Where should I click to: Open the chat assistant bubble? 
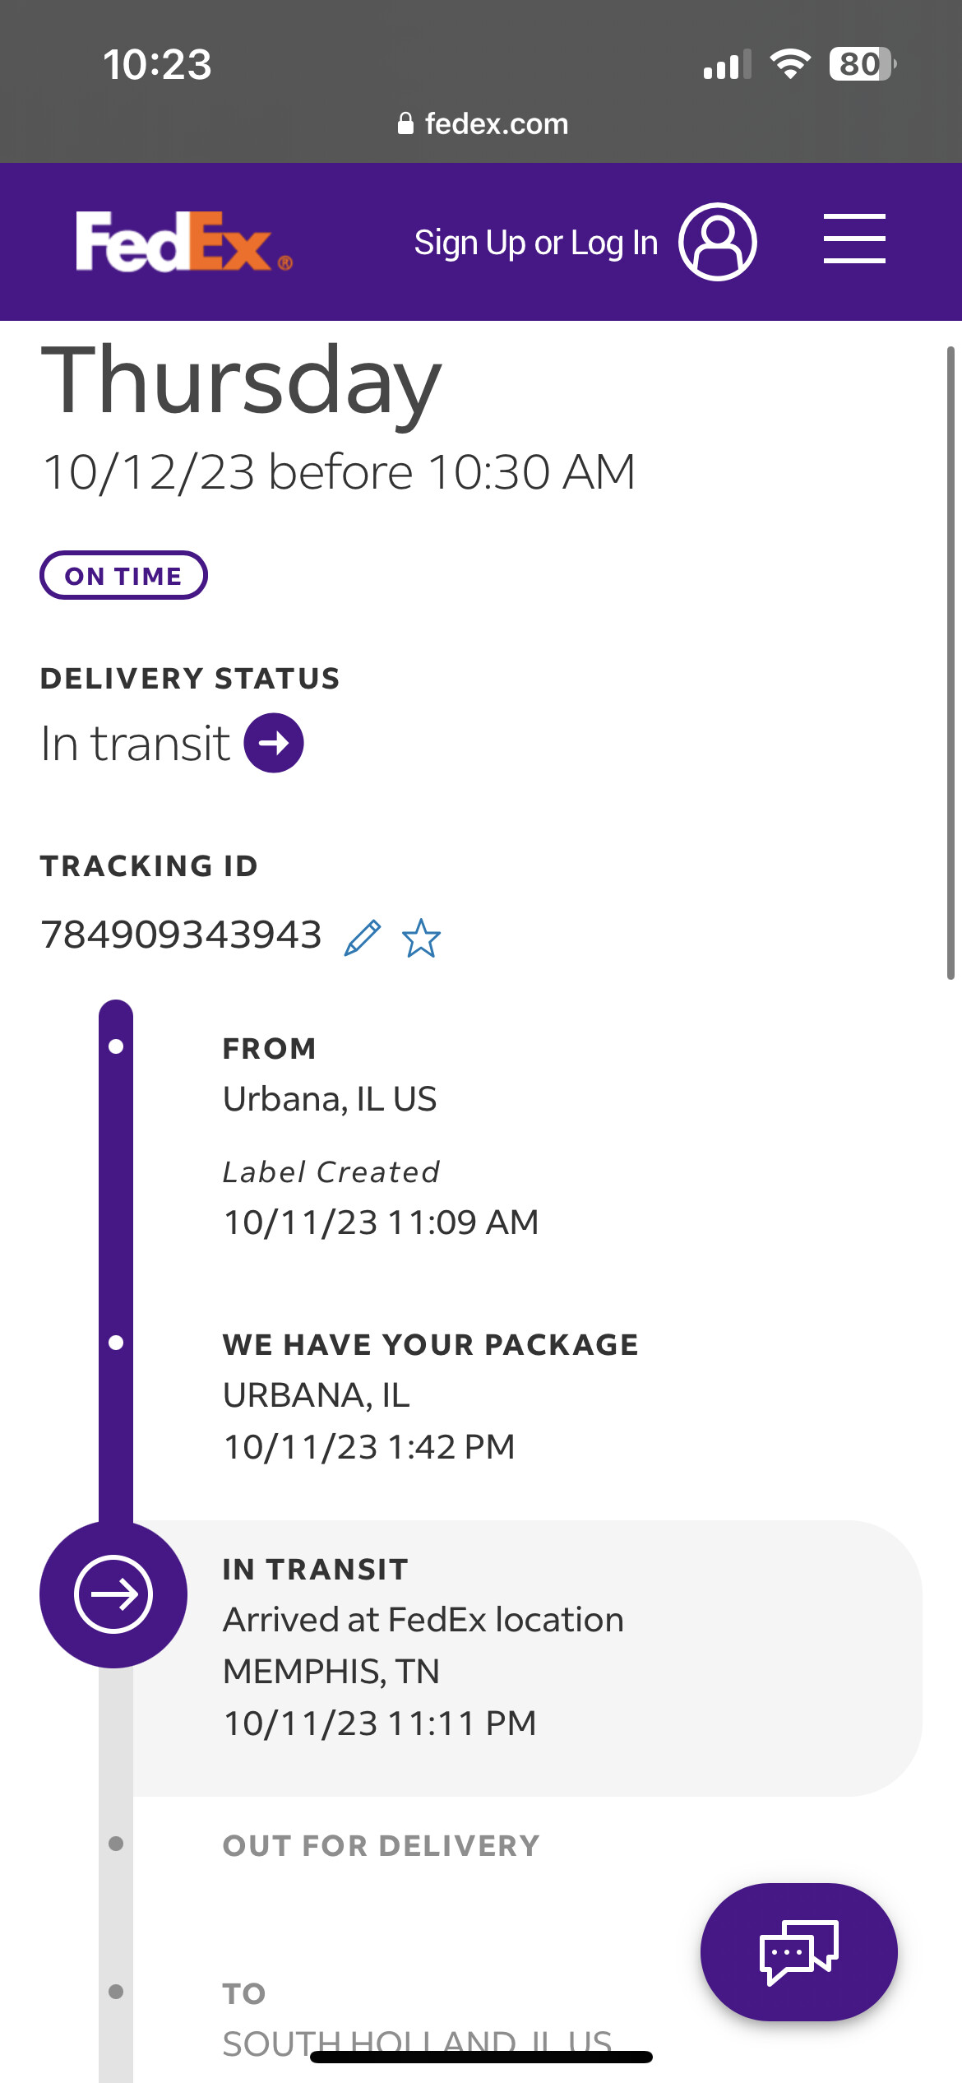pos(798,1951)
